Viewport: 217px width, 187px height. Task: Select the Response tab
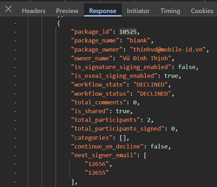(x=103, y=11)
